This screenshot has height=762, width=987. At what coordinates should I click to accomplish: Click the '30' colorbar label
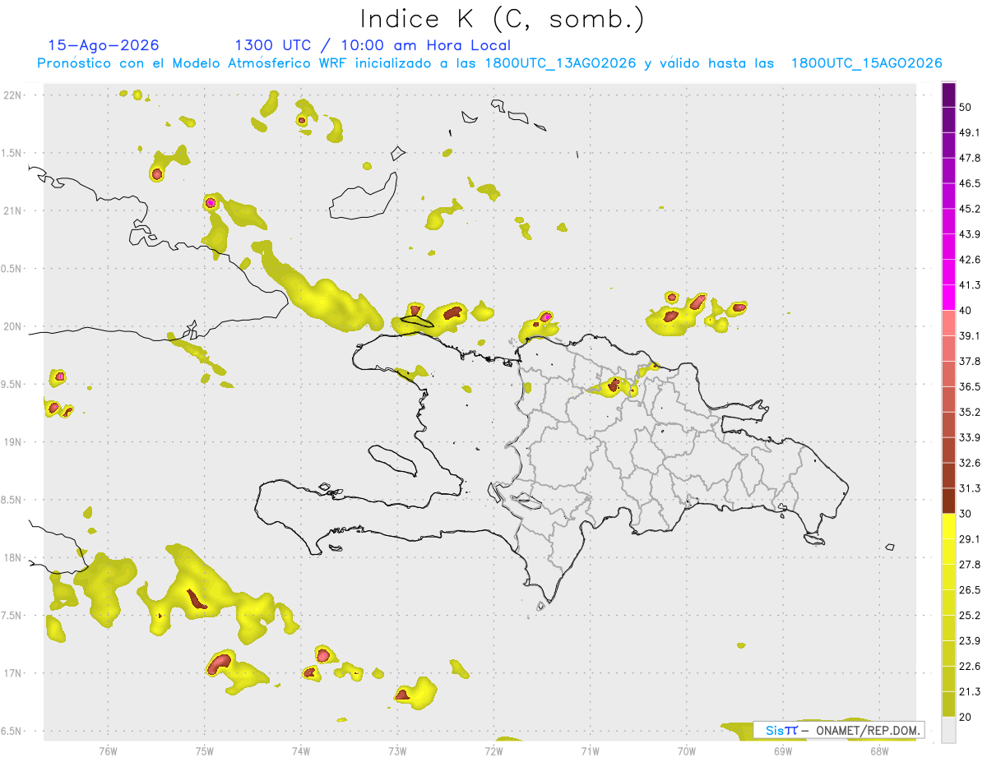(966, 514)
